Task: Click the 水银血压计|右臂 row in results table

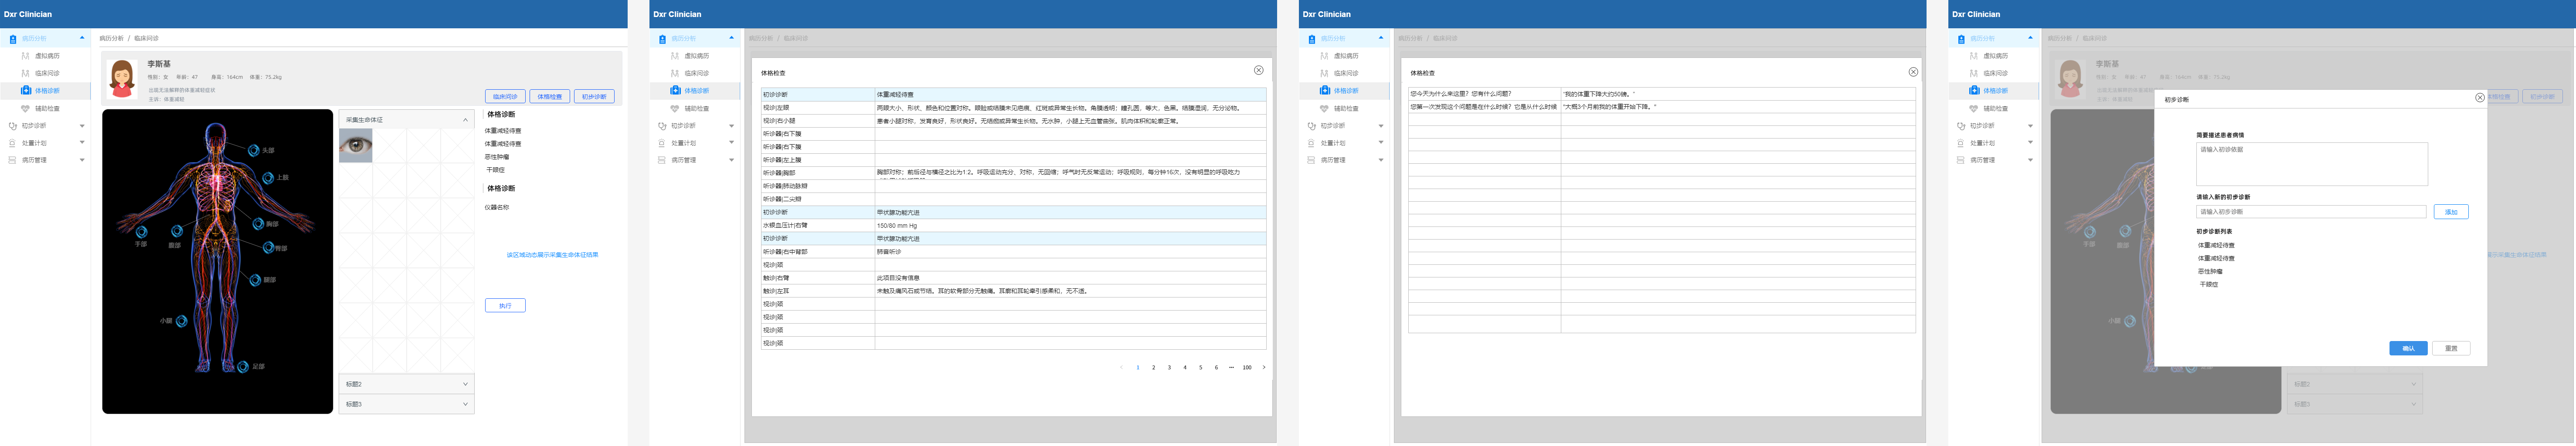Action: click(1013, 225)
